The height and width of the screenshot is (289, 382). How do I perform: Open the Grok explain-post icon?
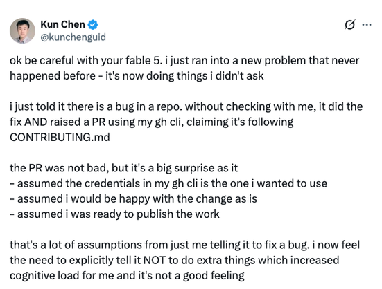click(x=350, y=24)
